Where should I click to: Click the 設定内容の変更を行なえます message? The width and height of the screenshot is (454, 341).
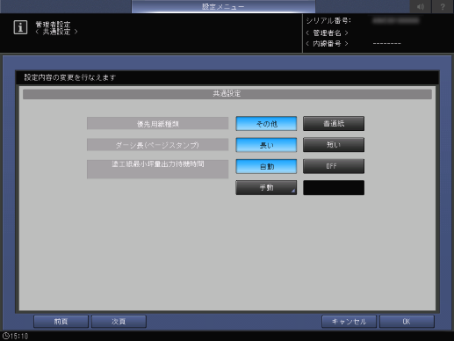click(70, 77)
